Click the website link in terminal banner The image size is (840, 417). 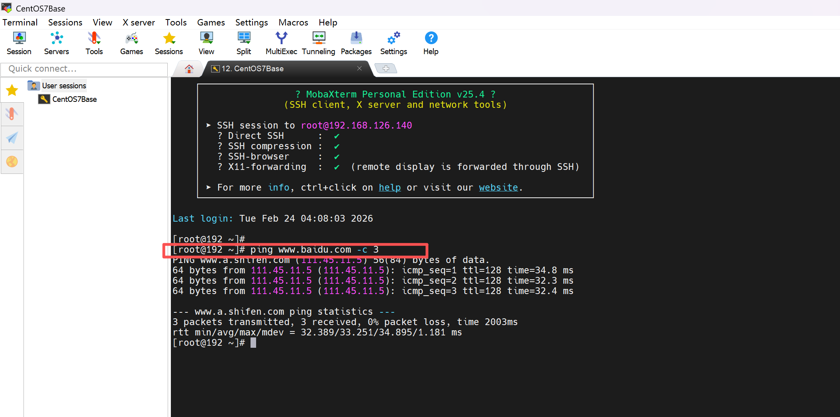pos(498,187)
